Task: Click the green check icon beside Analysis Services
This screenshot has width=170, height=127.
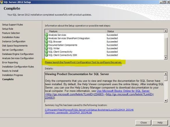Action: [47, 35]
